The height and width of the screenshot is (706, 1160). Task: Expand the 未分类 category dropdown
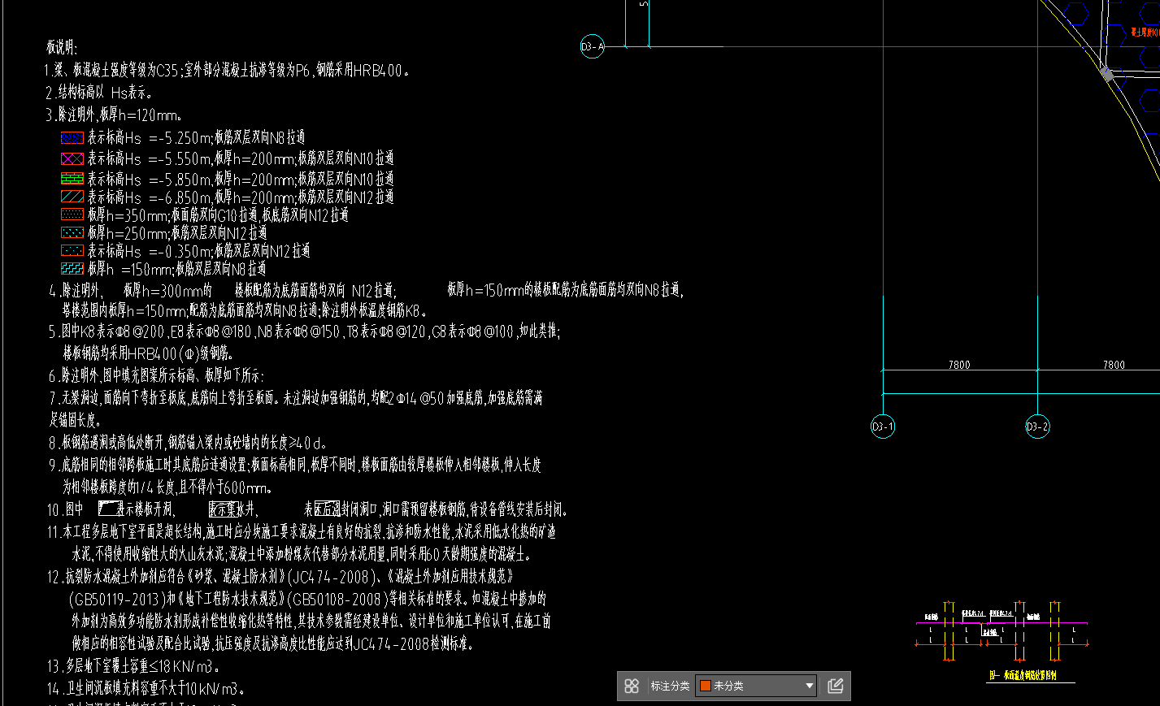coord(809,686)
